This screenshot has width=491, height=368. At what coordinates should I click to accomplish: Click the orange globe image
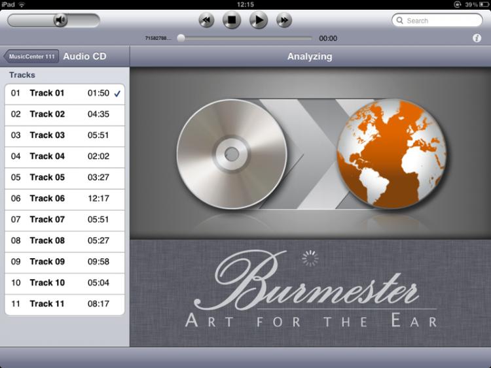point(391,154)
